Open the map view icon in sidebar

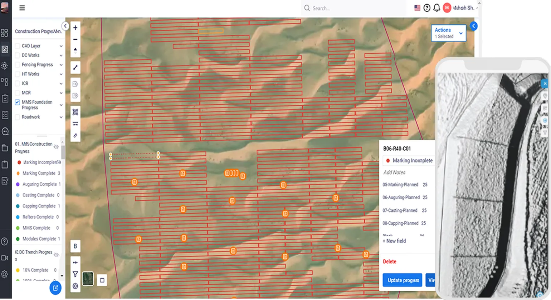pos(5,49)
